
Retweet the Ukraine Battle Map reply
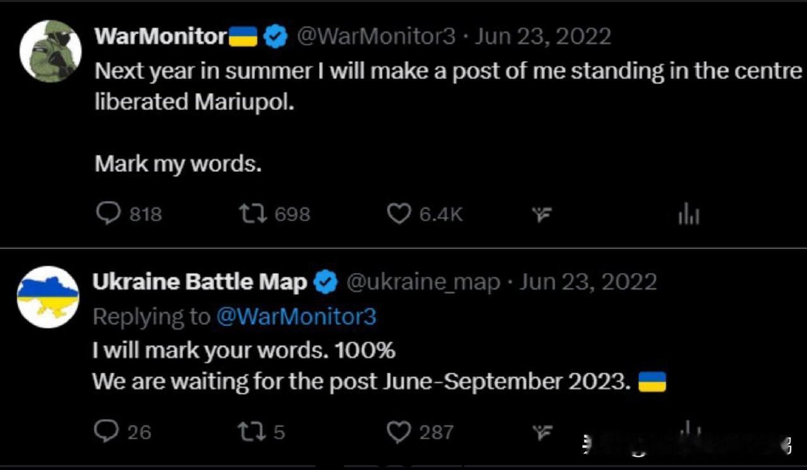[x=249, y=431]
